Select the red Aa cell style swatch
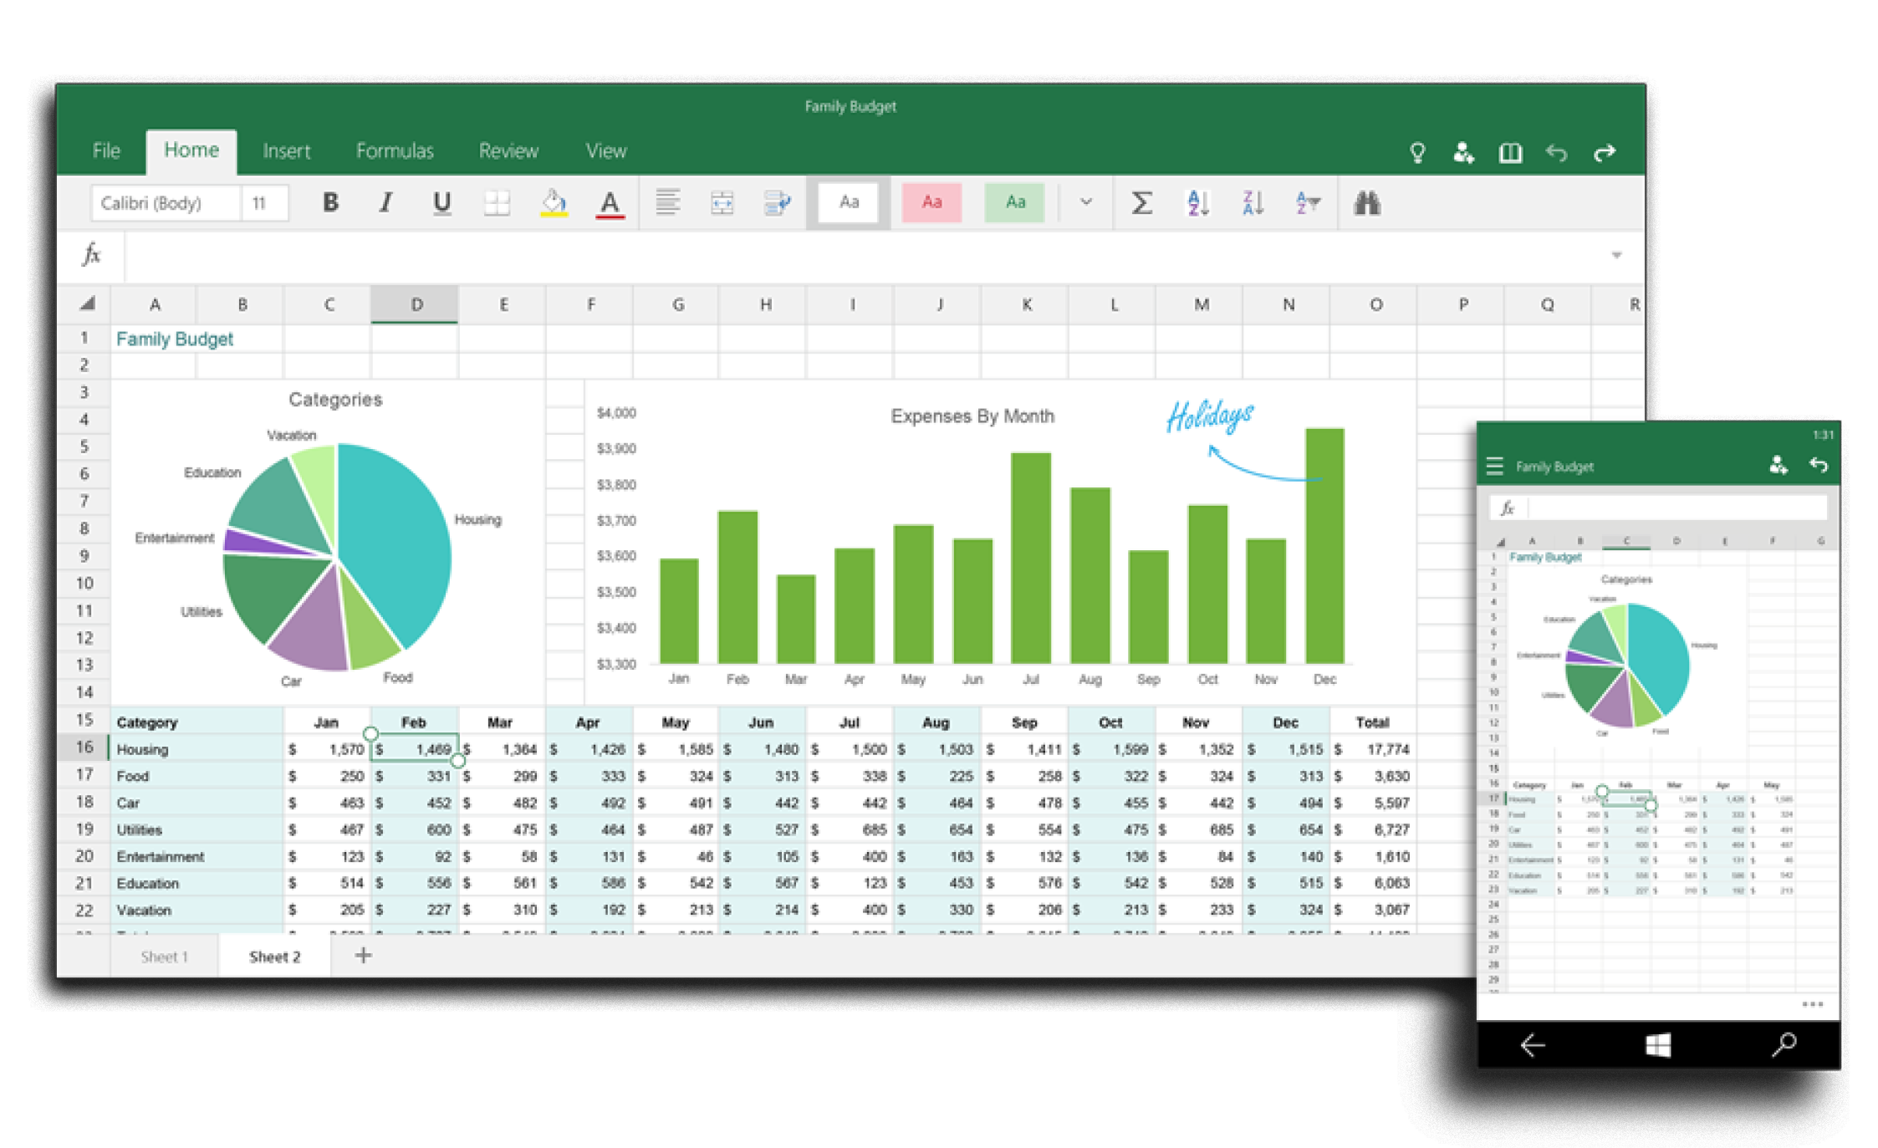1878x1148 pixels. (x=931, y=202)
